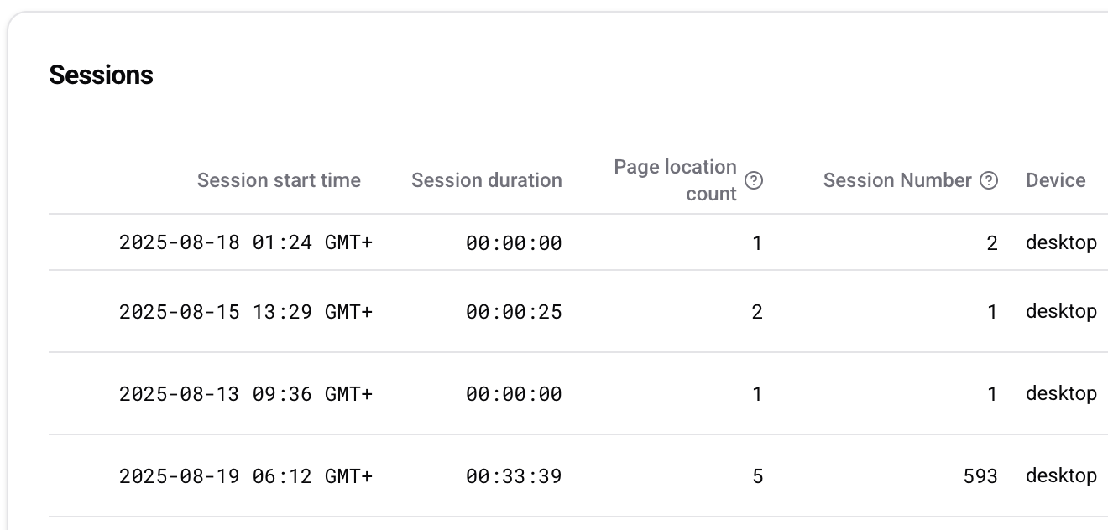Click the Session duration column header
The height and width of the screenshot is (530, 1108).
coord(486,180)
